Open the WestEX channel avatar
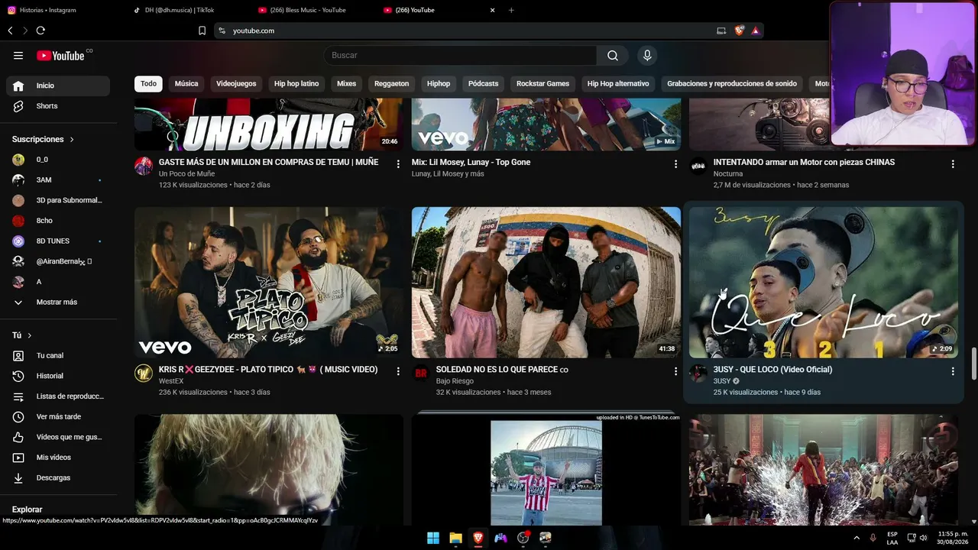Screen dimensions: 978x550 [x=144, y=374]
